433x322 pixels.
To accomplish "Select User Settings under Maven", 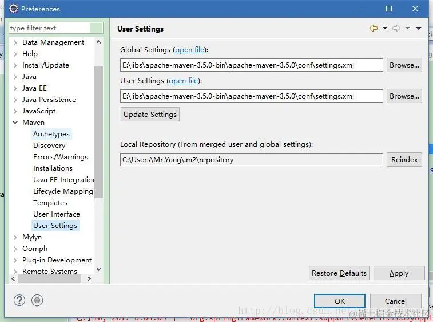I will 55,226.
